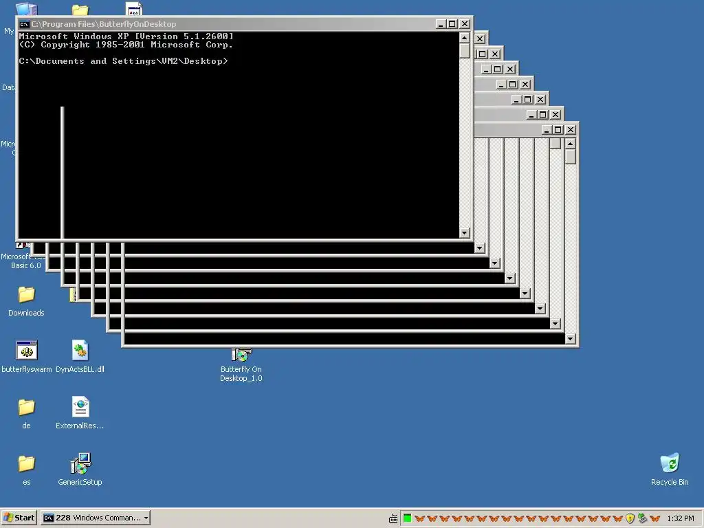Viewport: 704px width, 528px height.
Task: Minimize the front ButterflyOnDesktop command window
Action: pos(441,24)
